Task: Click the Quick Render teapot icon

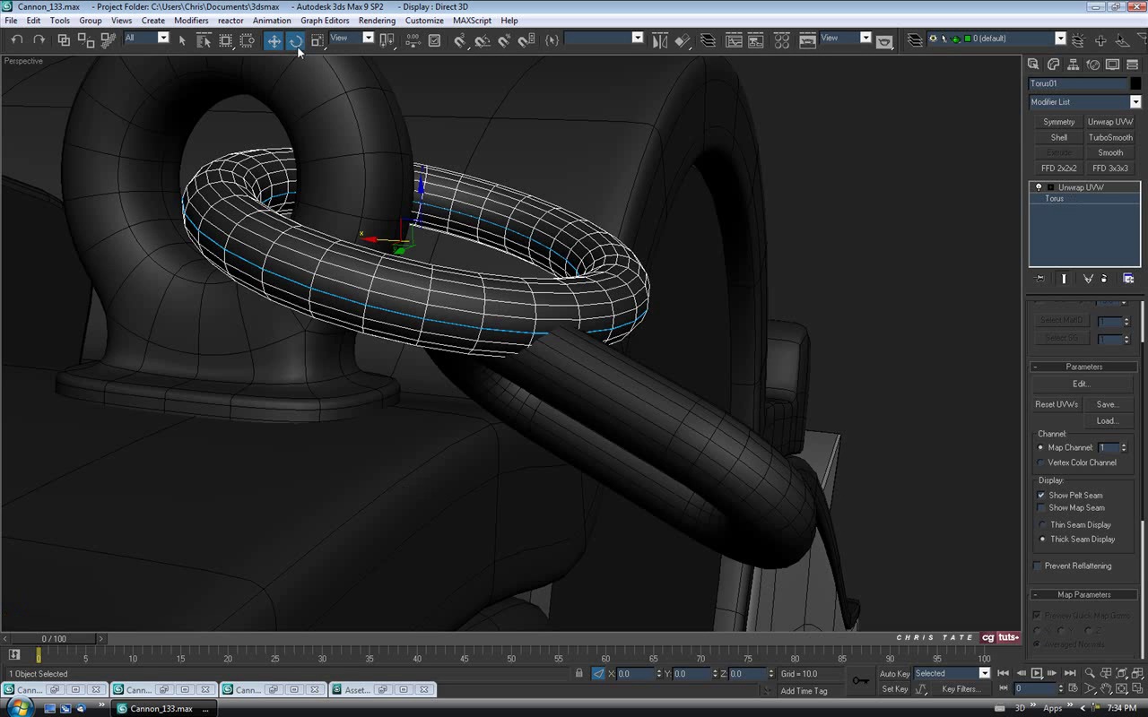Action: (x=884, y=40)
